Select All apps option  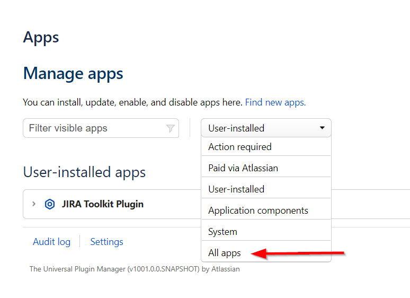(266, 253)
